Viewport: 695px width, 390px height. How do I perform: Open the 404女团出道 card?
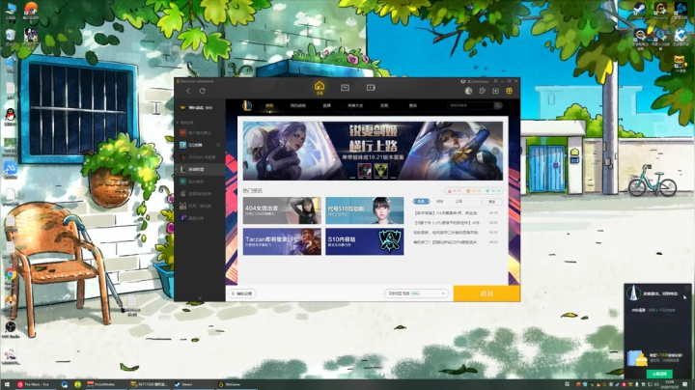tap(282, 210)
